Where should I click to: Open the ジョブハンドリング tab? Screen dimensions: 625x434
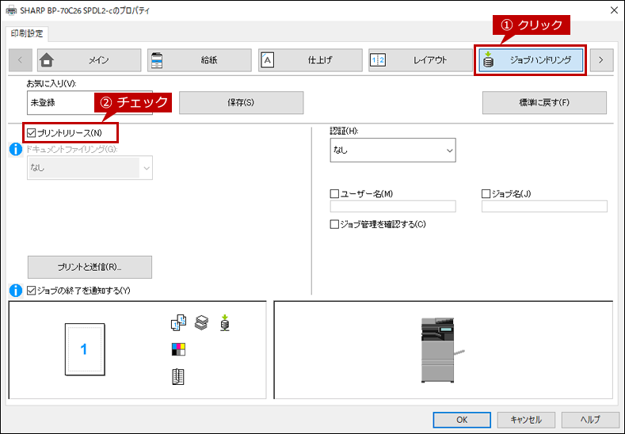tap(531, 60)
